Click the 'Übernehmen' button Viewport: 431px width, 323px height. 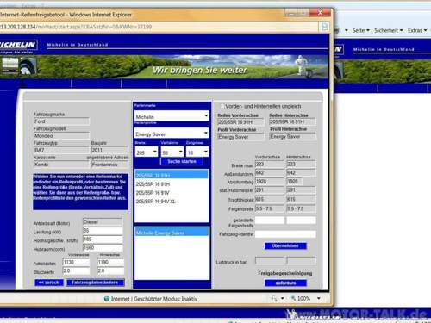click(285, 246)
